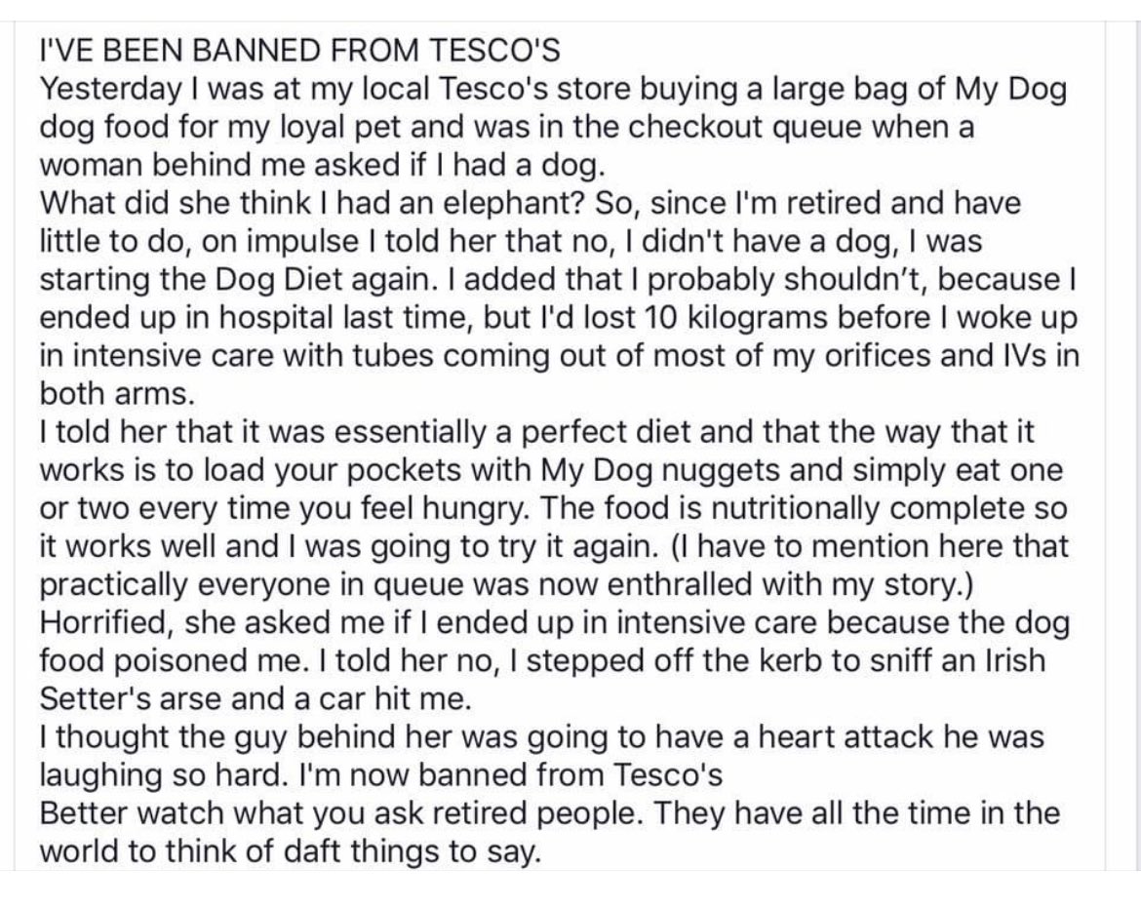Click the line starting "little to do, on impulse"
This screenshot has width=1141, height=909.
pos(511,242)
